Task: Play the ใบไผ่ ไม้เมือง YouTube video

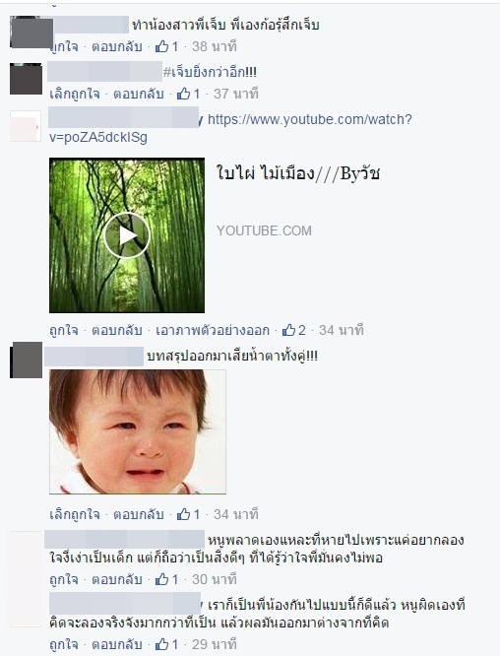Action: tap(127, 235)
